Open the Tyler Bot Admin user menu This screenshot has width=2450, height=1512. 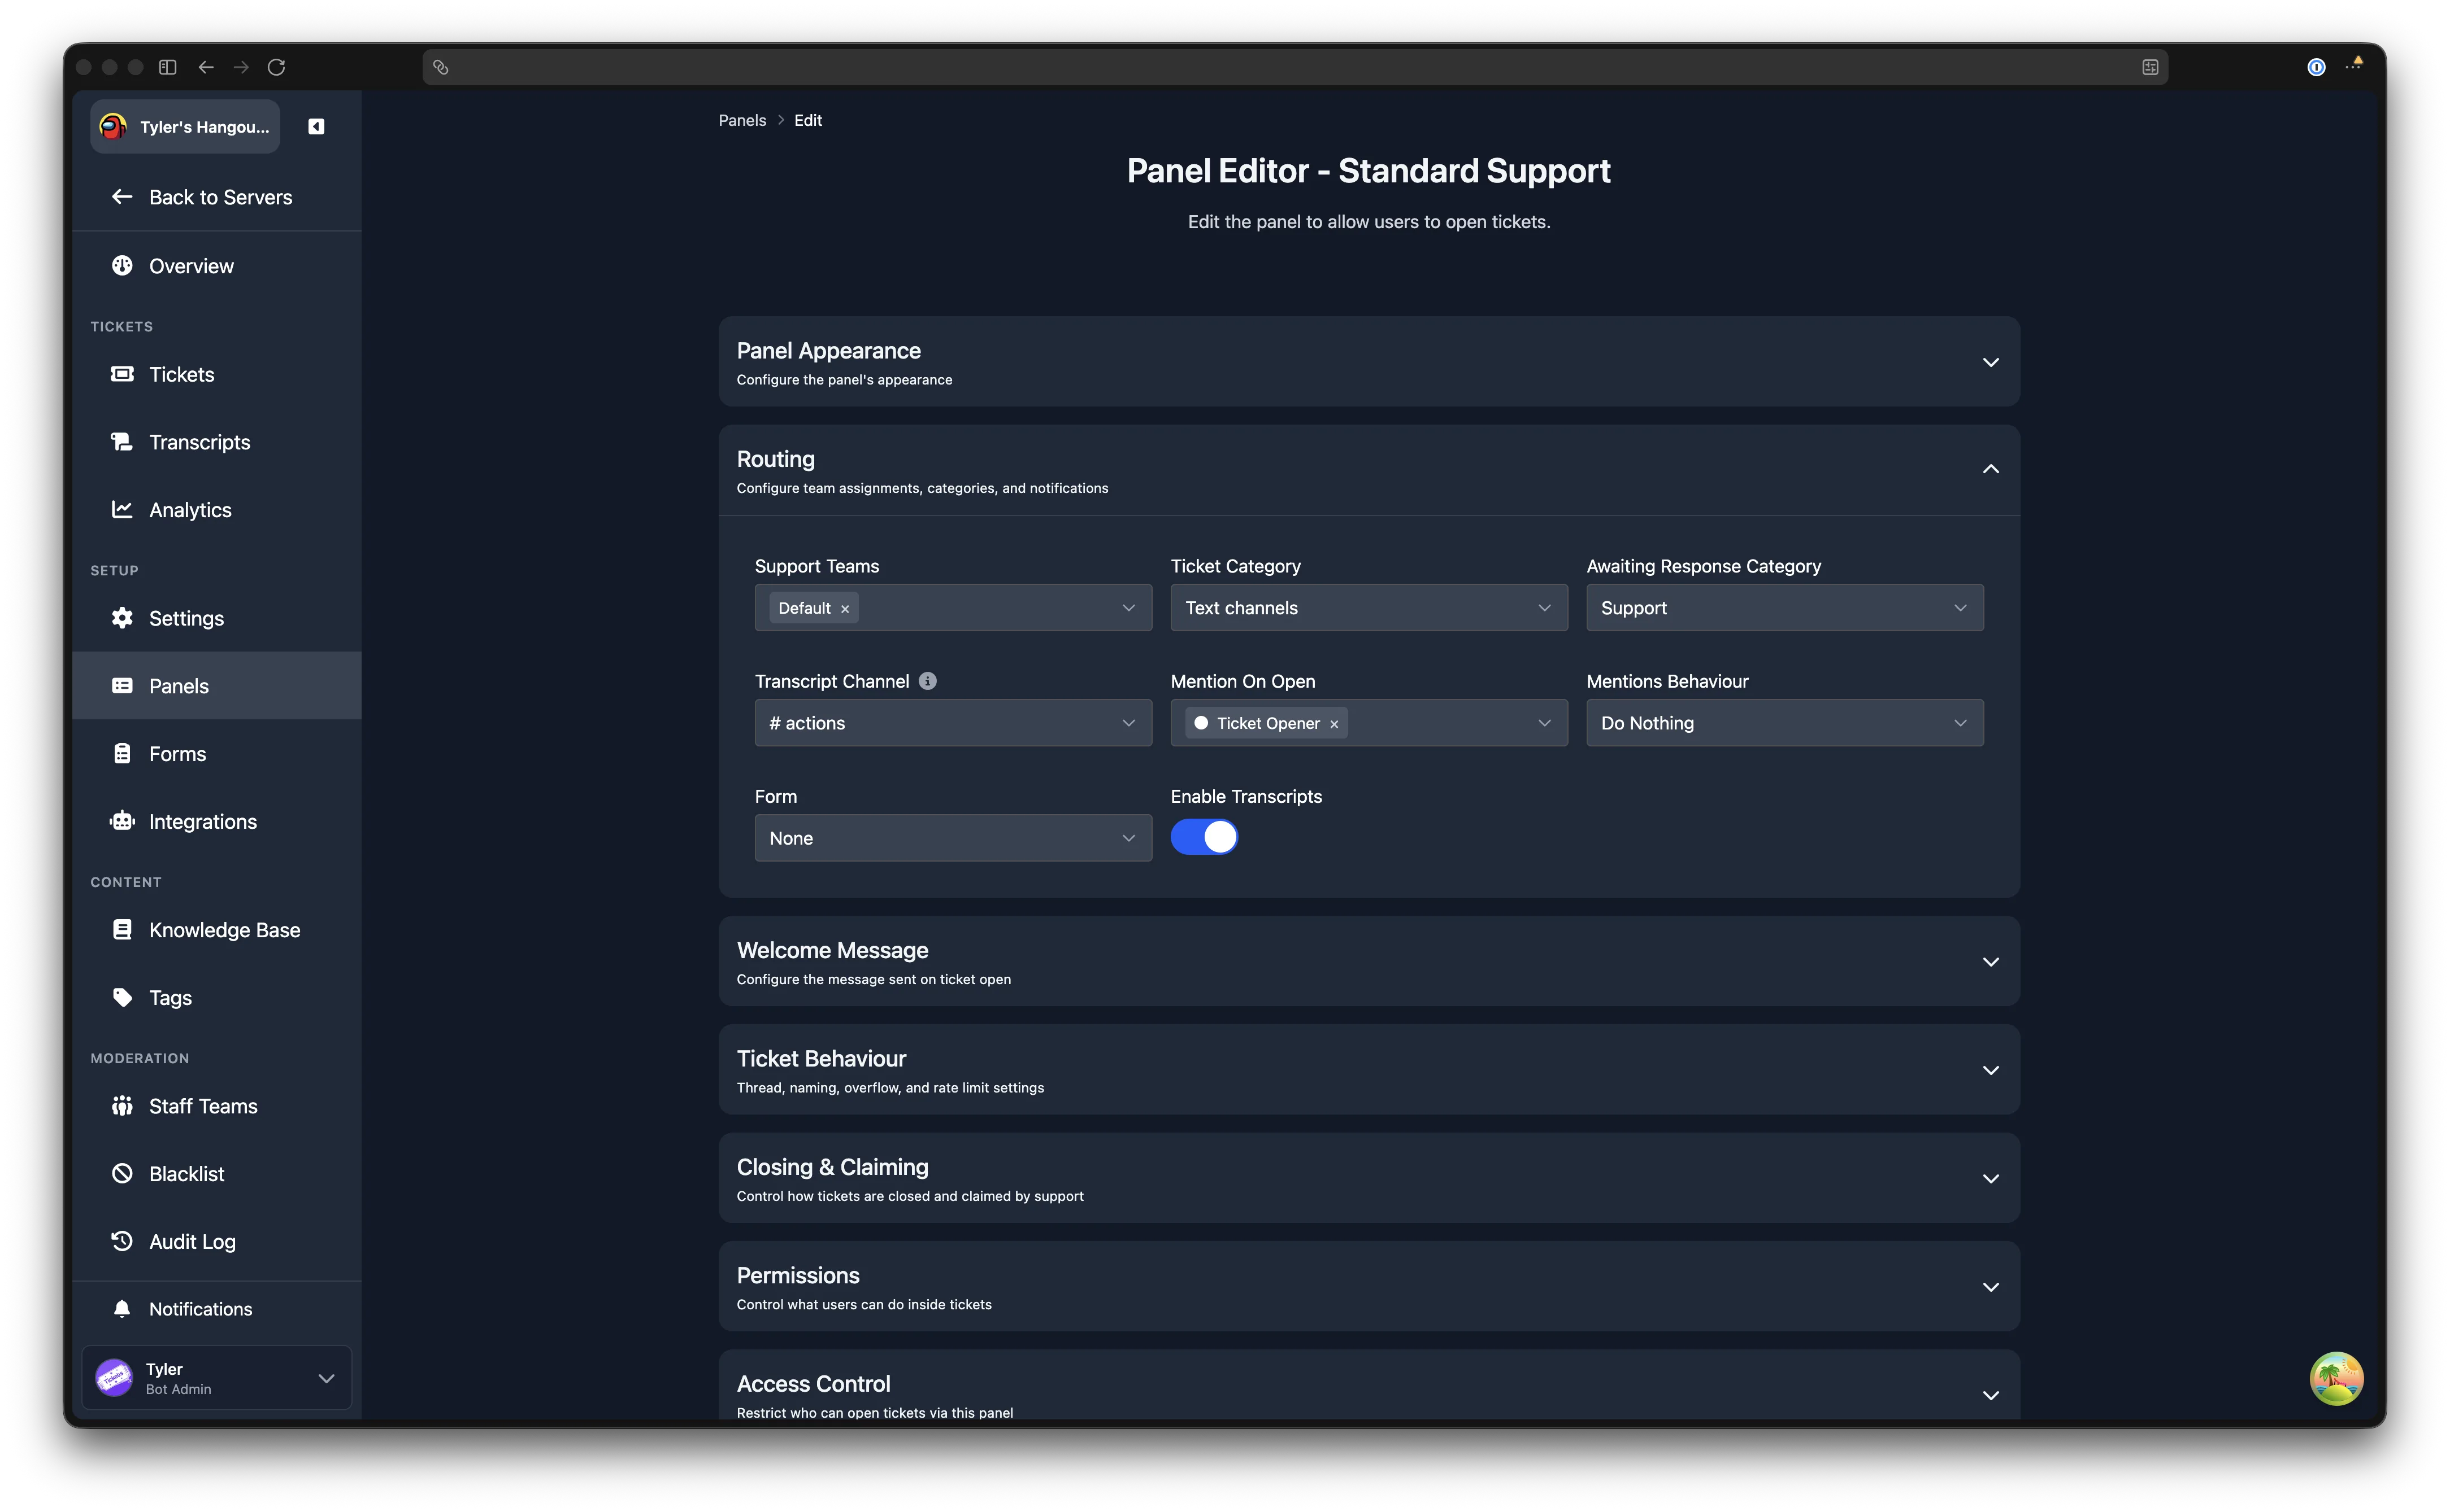[217, 1378]
